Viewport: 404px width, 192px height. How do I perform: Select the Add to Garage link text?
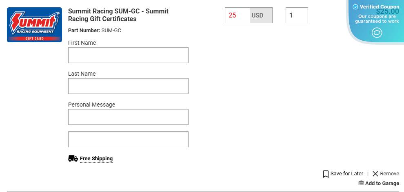pyautogui.click(x=382, y=183)
